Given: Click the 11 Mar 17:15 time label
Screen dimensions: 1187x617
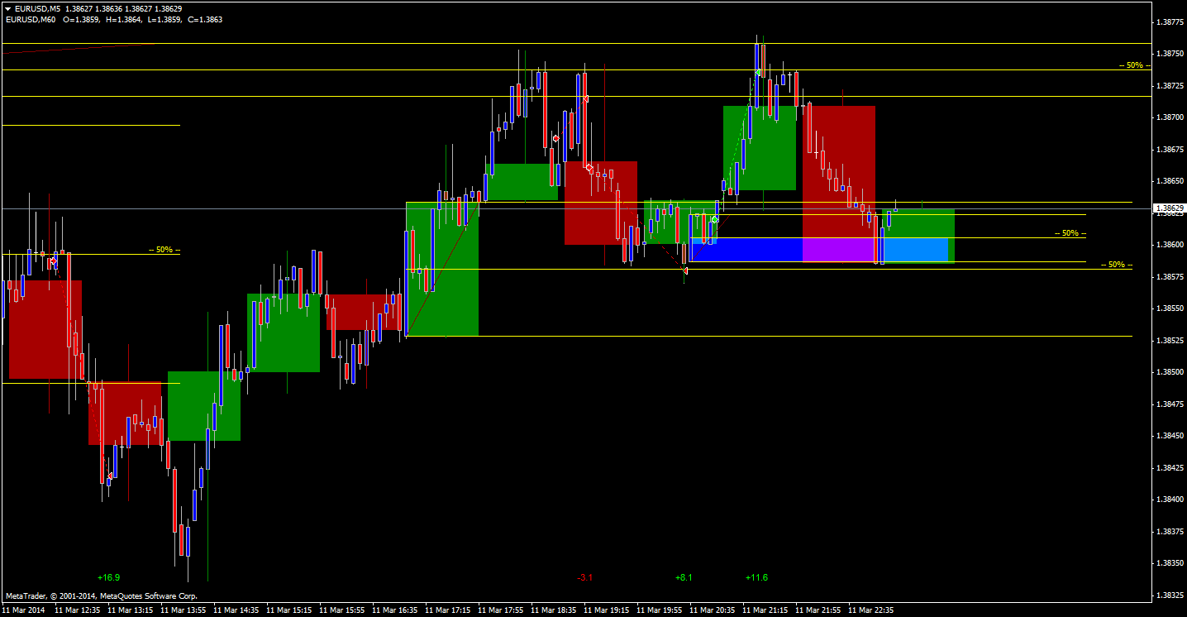Looking at the screenshot, I should [x=447, y=610].
